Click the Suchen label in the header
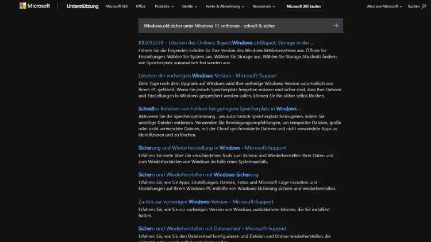 [414, 6]
